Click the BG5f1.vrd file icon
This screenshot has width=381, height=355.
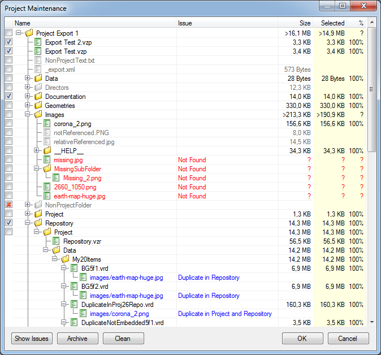pos(75,269)
